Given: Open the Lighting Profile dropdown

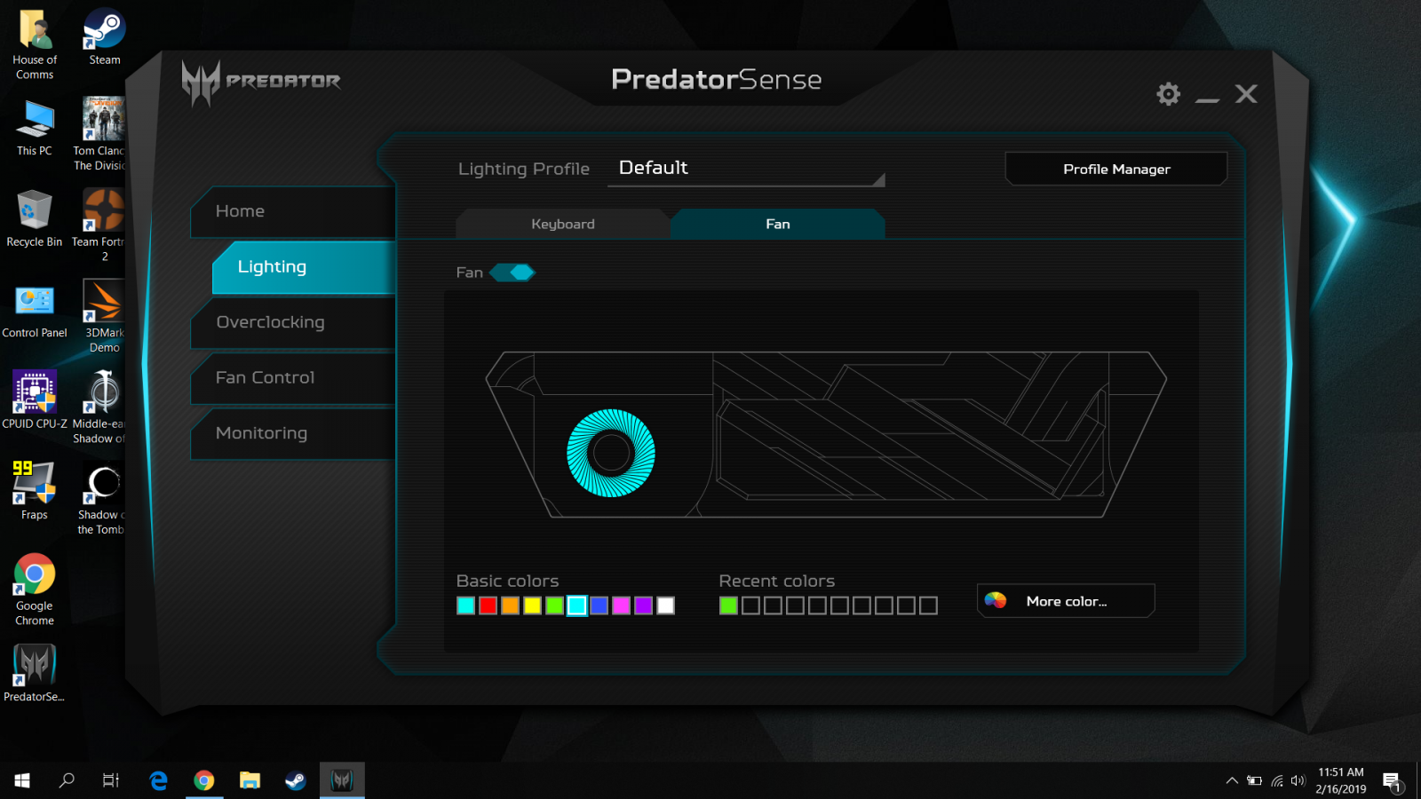Looking at the screenshot, I should tap(746, 169).
